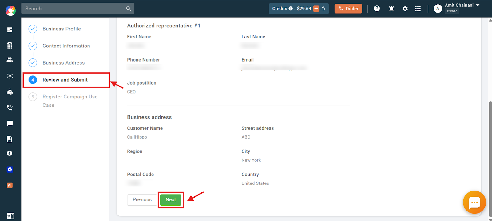Click the ABC street address value
The height and width of the screenshot is (221, 492).
pyautogui.click(x=246, y=137)
